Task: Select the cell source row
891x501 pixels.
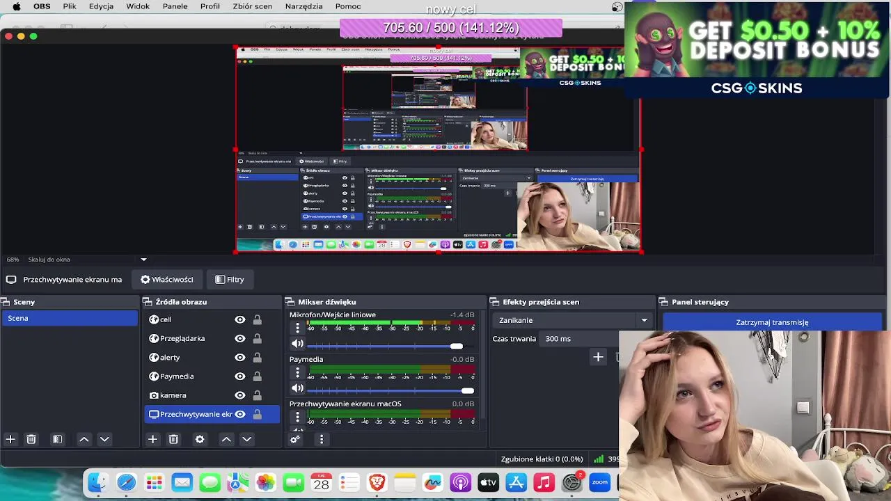Action: [212, 319]
